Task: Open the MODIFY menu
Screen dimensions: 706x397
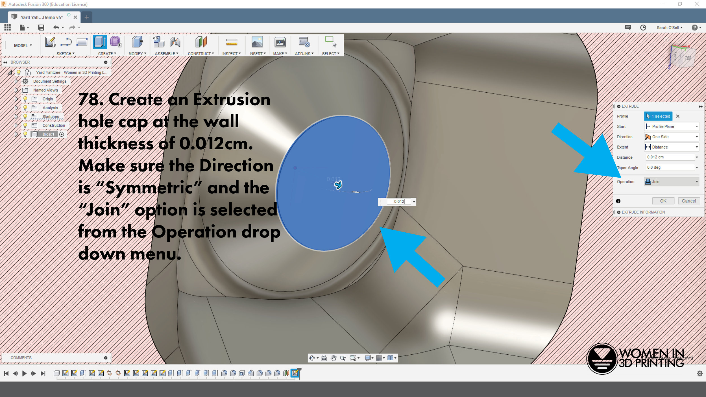Action: tap(137, 54)
